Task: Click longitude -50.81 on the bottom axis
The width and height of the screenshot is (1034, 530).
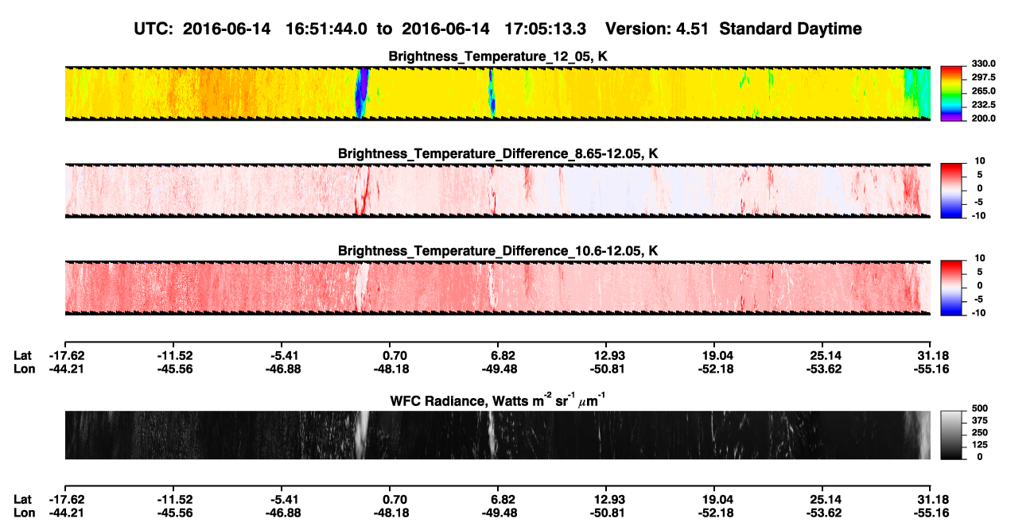Action: pyautogui.click(x=606, y=513)
